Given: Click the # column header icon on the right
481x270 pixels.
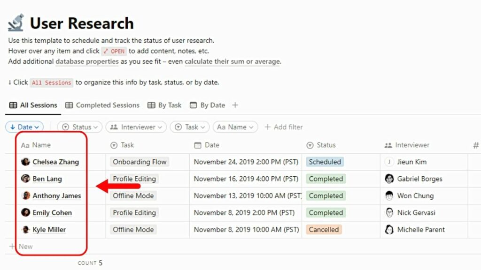Looking at the screenshot, I should (475, 145).
